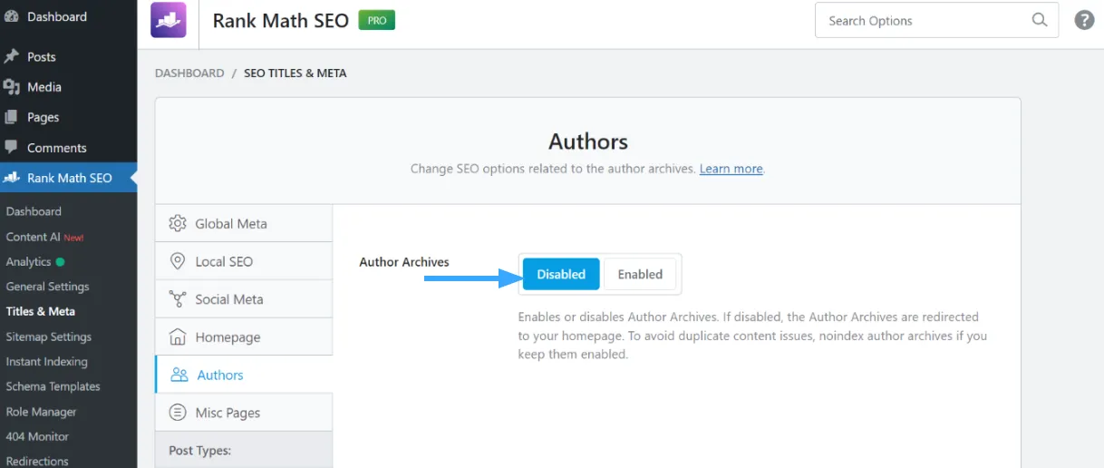Open General Settings submenu item
This screenshot has width=1104, height=468.
pyautogui.click(x=47, y=287)
